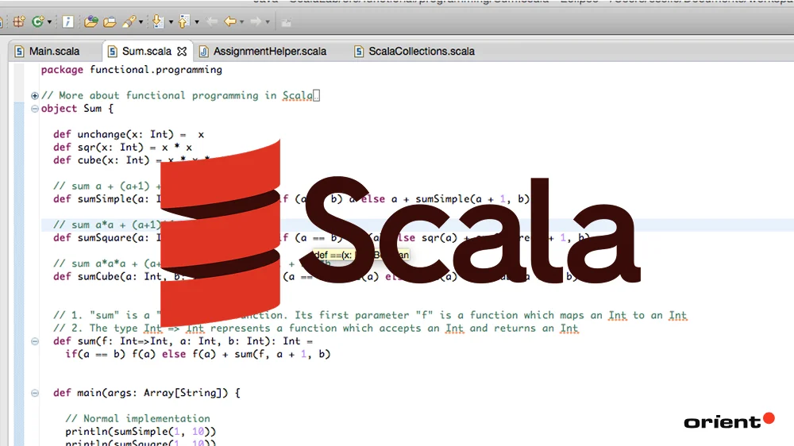Click yellow Back navigation arrow
794x446 pixels.
pos(230,21)
